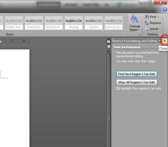Click the horizontal ruler near 17
This screenshot has width=168, height=147.
pos(12,41)
